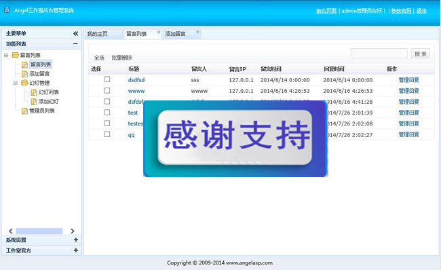Tick the checkbox for the test row
Screen dimensions: 441x270
pyautogui.click(x=107, y=112)
